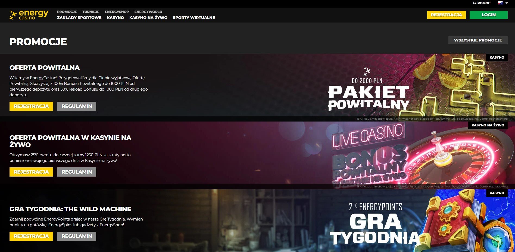Open the Promocje menu item
The width and height of the screenshot is (515, 252).
(67, 12)
